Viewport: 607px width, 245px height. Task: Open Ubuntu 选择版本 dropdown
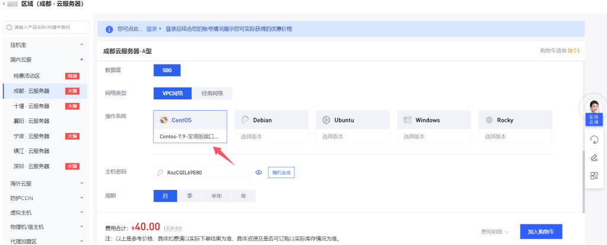pos(353,137)
